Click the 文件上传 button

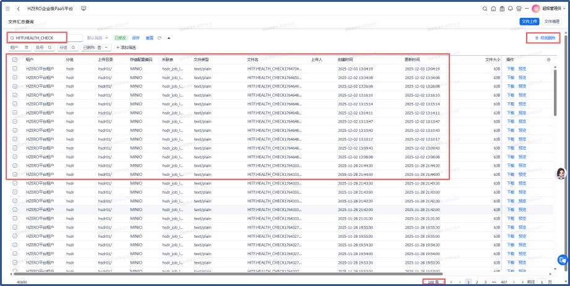click(x=529, y=22)
